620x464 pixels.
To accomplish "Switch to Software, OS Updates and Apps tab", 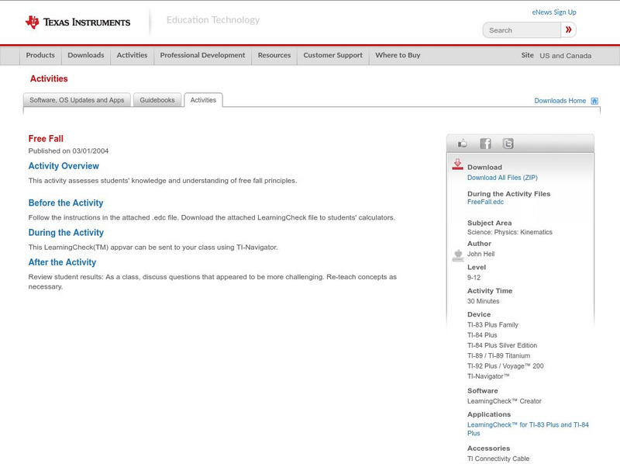I will click(77, 100).
